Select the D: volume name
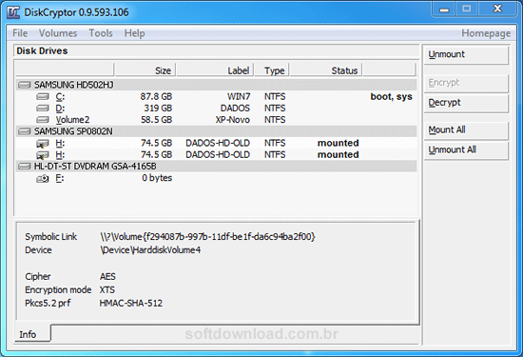 [60, 109]
